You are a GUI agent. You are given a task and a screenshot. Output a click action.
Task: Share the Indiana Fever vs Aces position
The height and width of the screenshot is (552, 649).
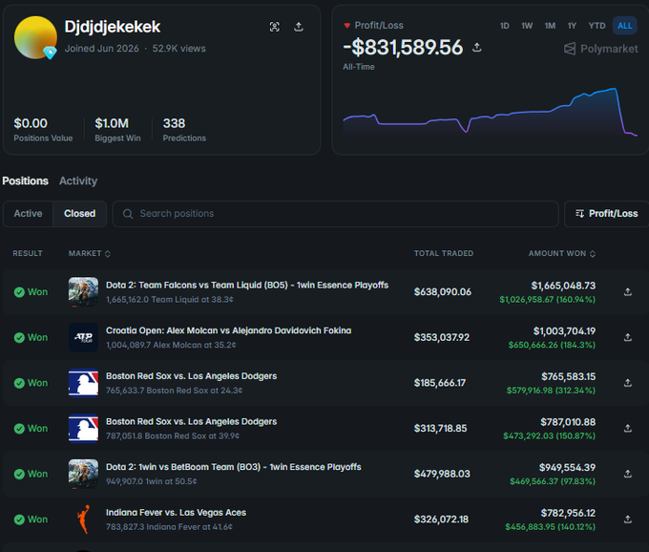click(627, 520)
